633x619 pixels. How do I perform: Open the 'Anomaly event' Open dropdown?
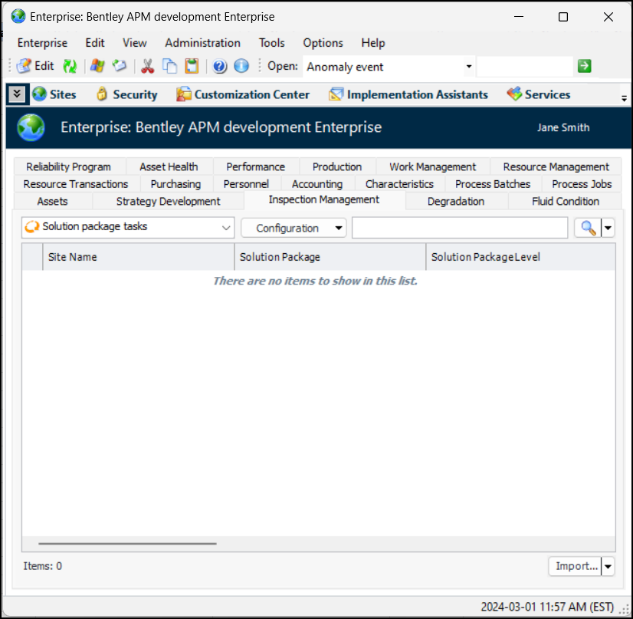point(469,66)
